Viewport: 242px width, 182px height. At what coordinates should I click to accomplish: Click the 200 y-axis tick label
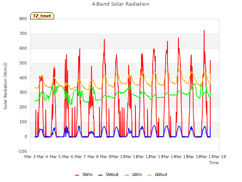tap(23, 107)
